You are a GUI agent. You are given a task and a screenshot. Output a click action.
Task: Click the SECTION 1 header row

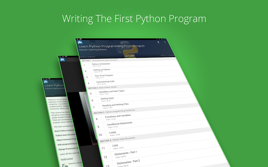[128, 60]
